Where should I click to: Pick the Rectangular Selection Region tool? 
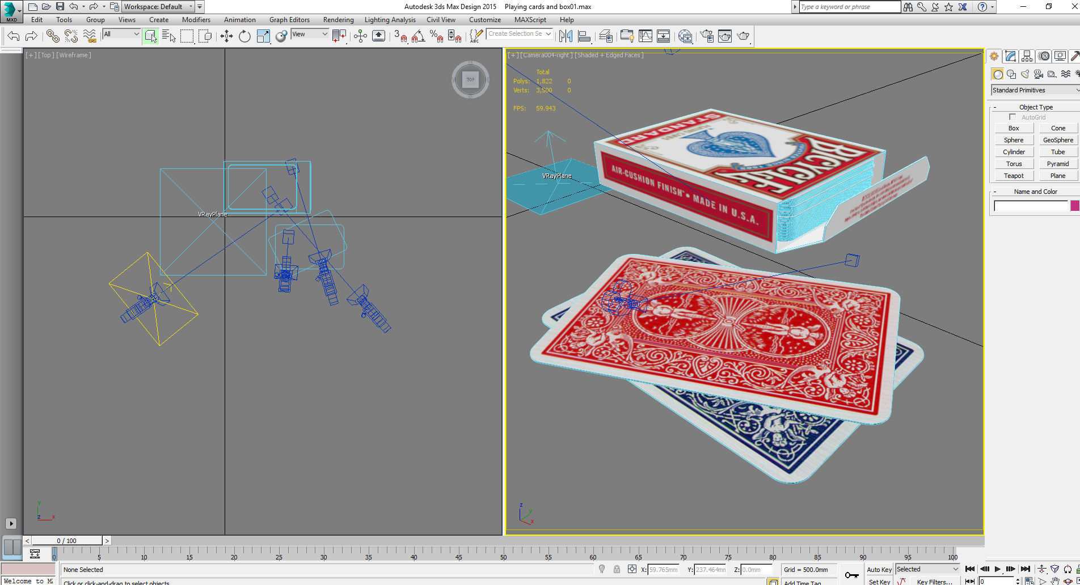click(187, 36)
